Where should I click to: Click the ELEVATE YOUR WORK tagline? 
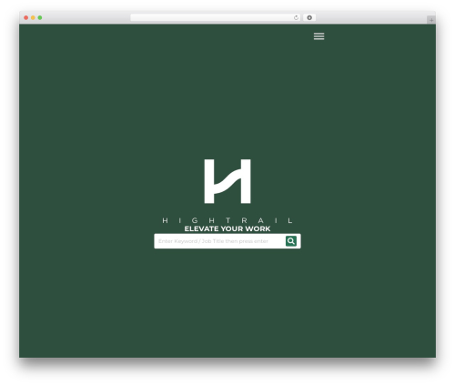[227, 228]
